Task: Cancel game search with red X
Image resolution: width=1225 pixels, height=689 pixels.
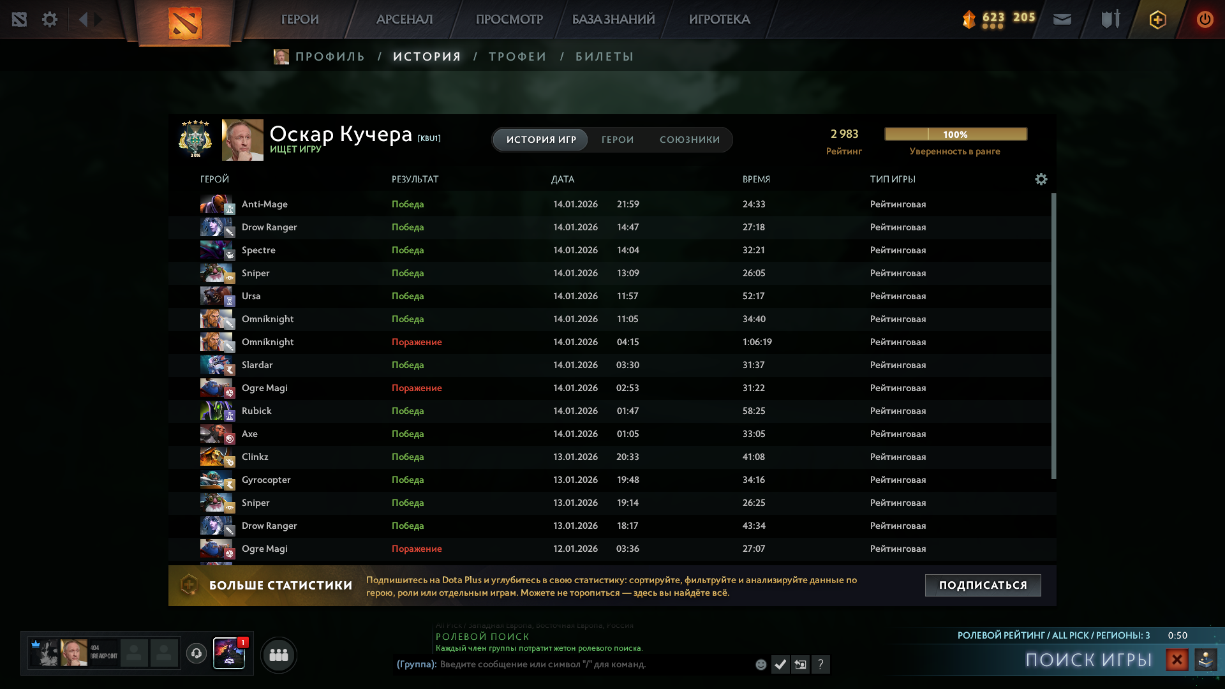Action: (1177, 660)
